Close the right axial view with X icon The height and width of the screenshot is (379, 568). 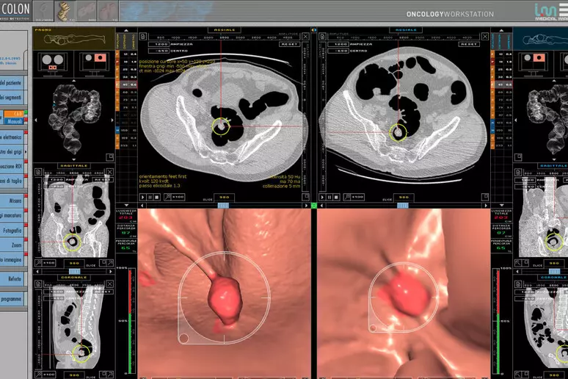click(485, 35)
